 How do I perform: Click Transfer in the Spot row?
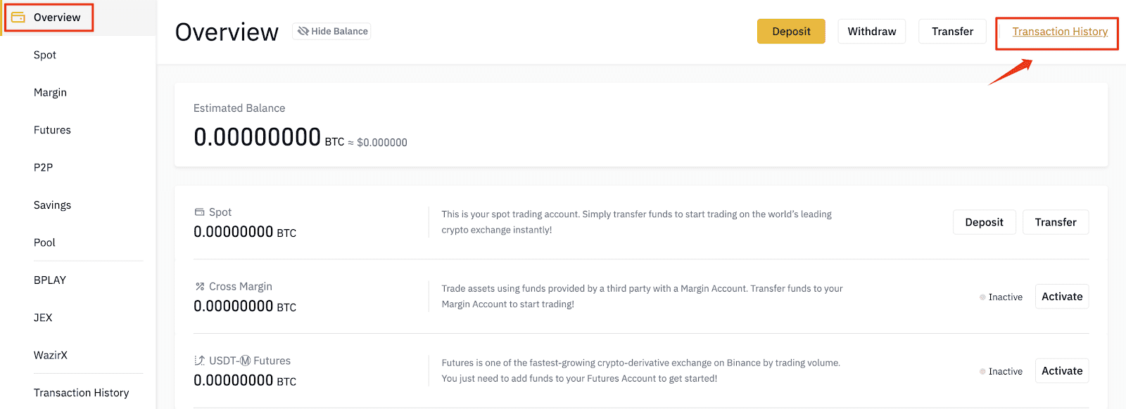coord(1056,222)
